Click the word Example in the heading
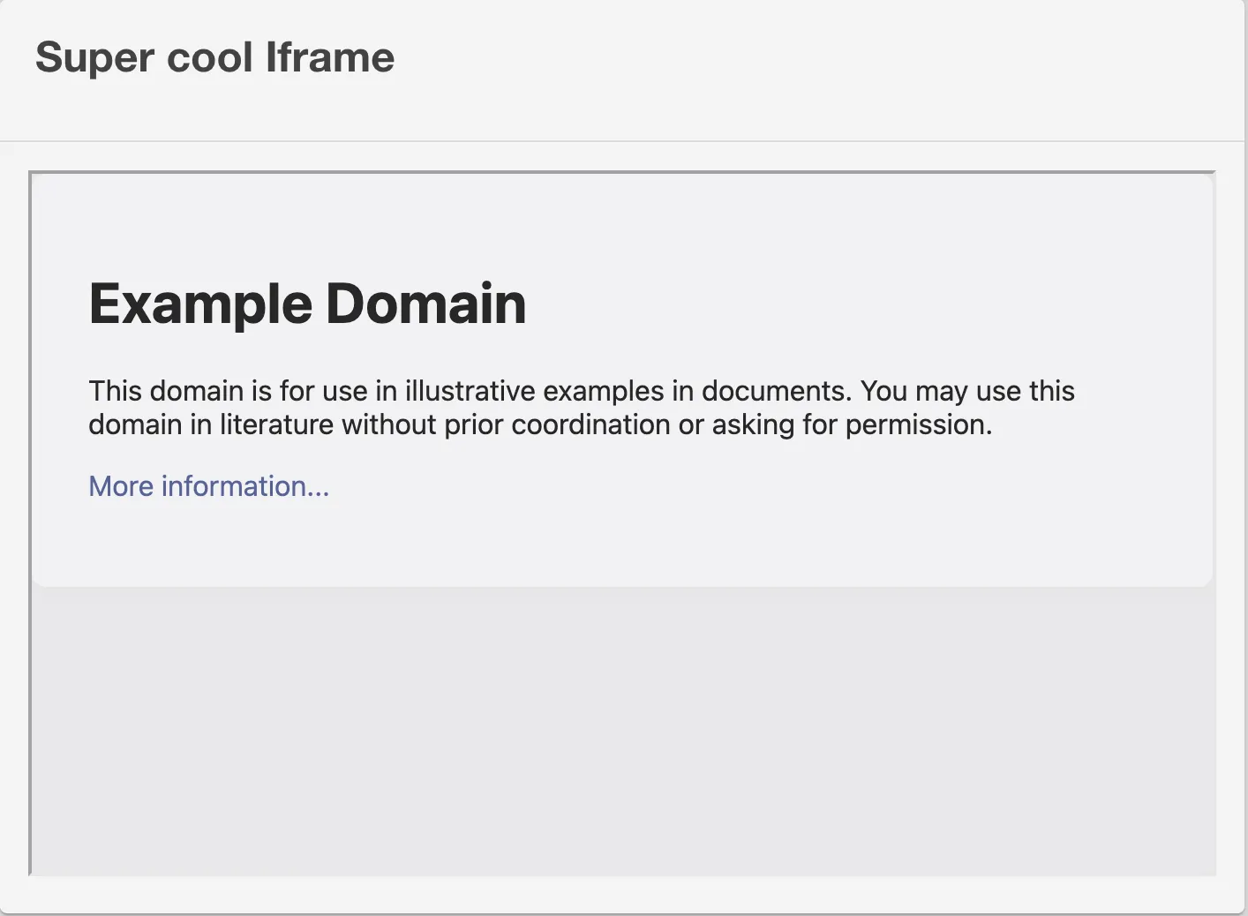Image resolution: width=1248 pixels, height=916 pixels. 200,304
